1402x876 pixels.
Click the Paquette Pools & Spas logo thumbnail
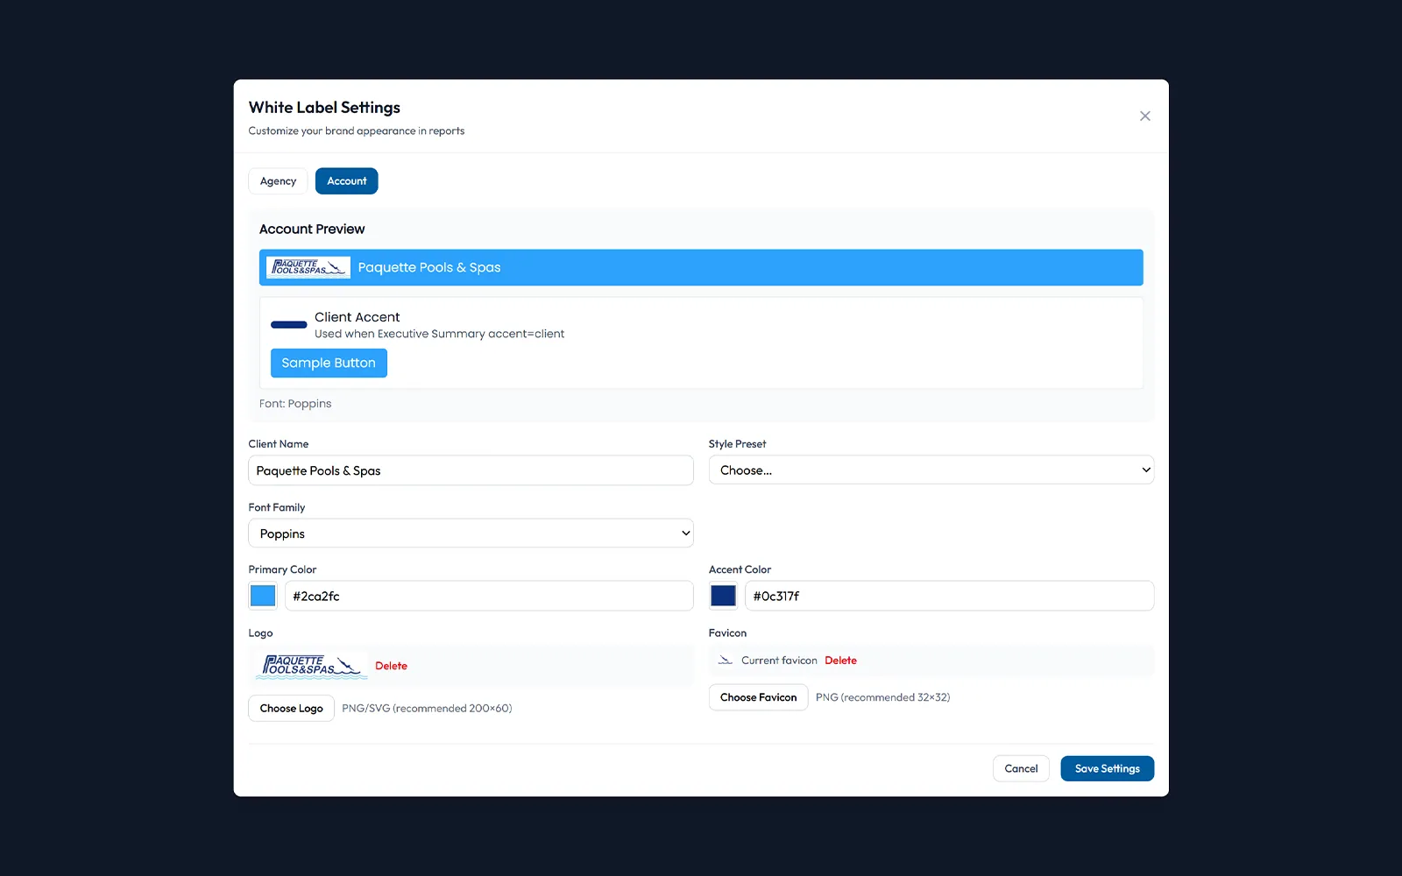pos(310,666)
